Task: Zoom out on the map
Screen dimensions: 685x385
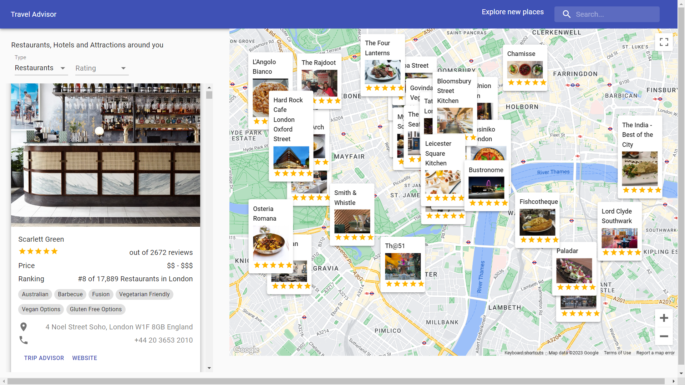Action: click(664, 336)
